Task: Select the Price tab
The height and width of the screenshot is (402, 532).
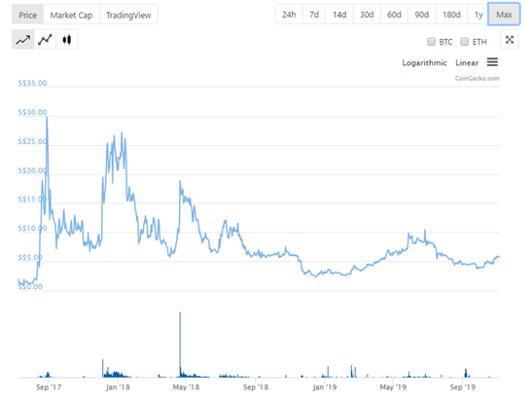Action: point(28,15)
